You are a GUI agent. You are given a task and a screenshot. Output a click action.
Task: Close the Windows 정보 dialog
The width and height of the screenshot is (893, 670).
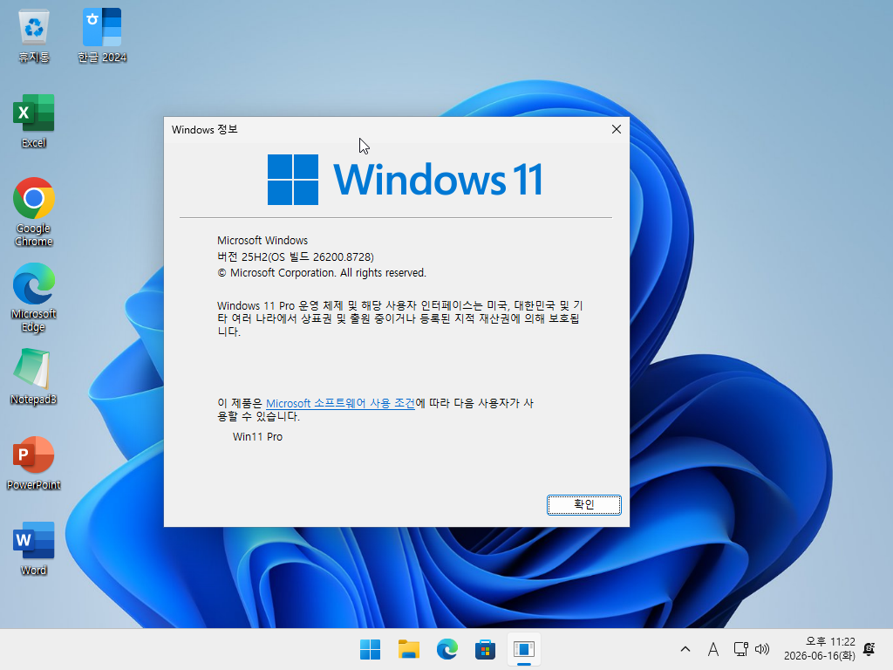click(x=617, y=129)
